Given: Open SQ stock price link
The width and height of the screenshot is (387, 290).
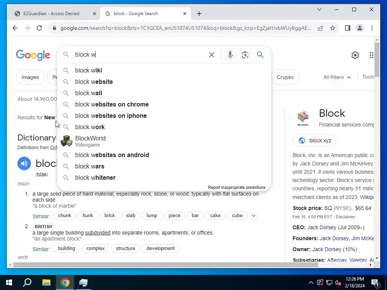Looking at the screenshot, I should coord(328,208).
